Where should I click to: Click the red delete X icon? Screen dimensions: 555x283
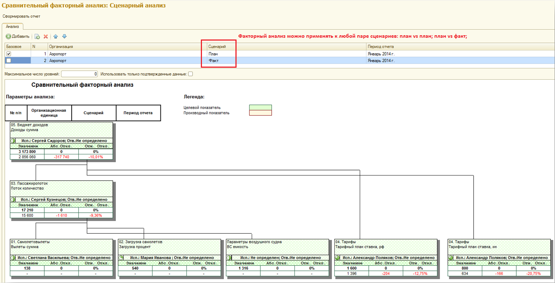click(46, 36)
